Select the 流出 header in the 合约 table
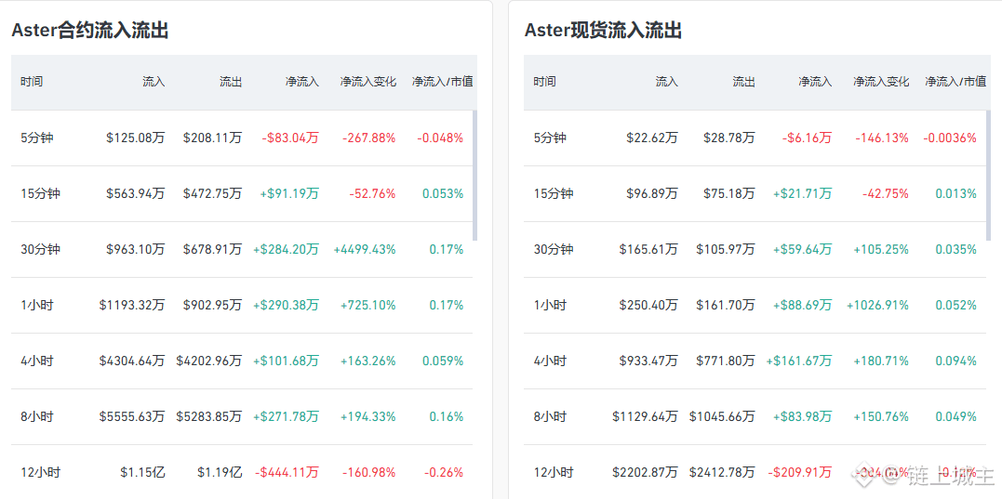The height and width of the screenshot is (499, 1002). point(231,82)
